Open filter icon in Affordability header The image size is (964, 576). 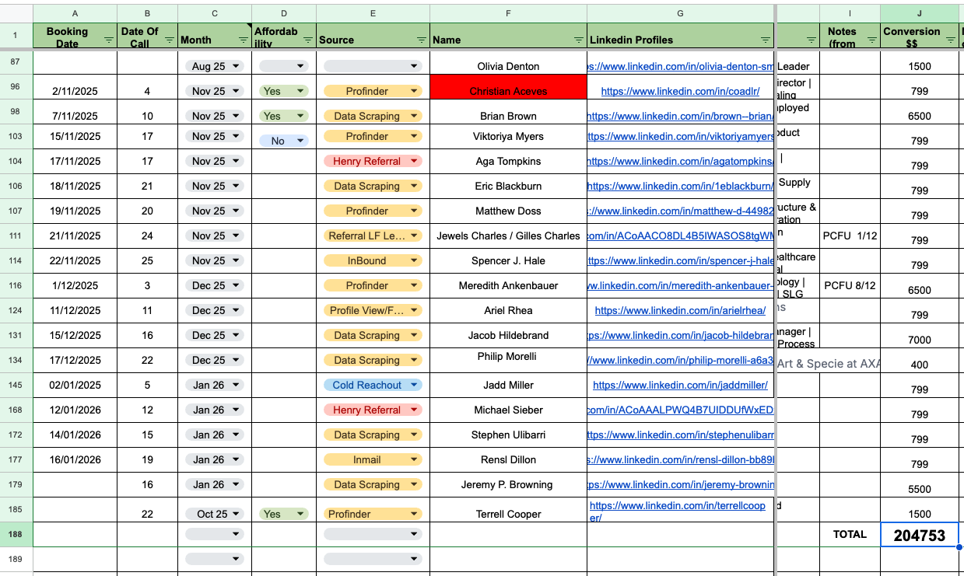point(307,40)
